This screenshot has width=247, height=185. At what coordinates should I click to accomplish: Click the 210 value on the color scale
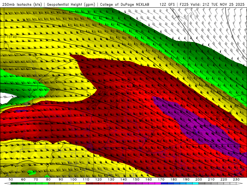[x=211, y=179]
